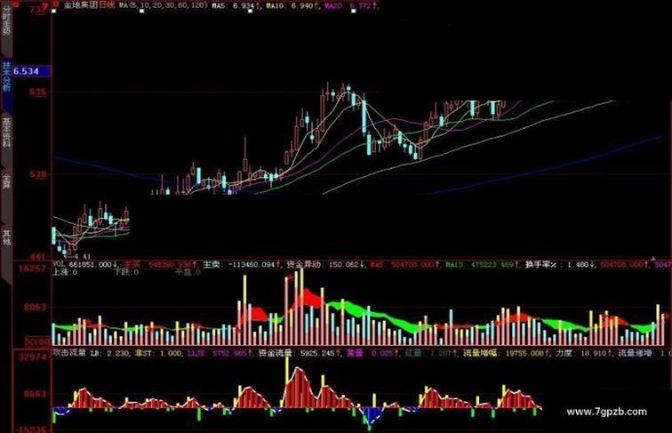
Task: Click the 下跌:0 counter
Action: pyautogui.click(x=126, y=272)
